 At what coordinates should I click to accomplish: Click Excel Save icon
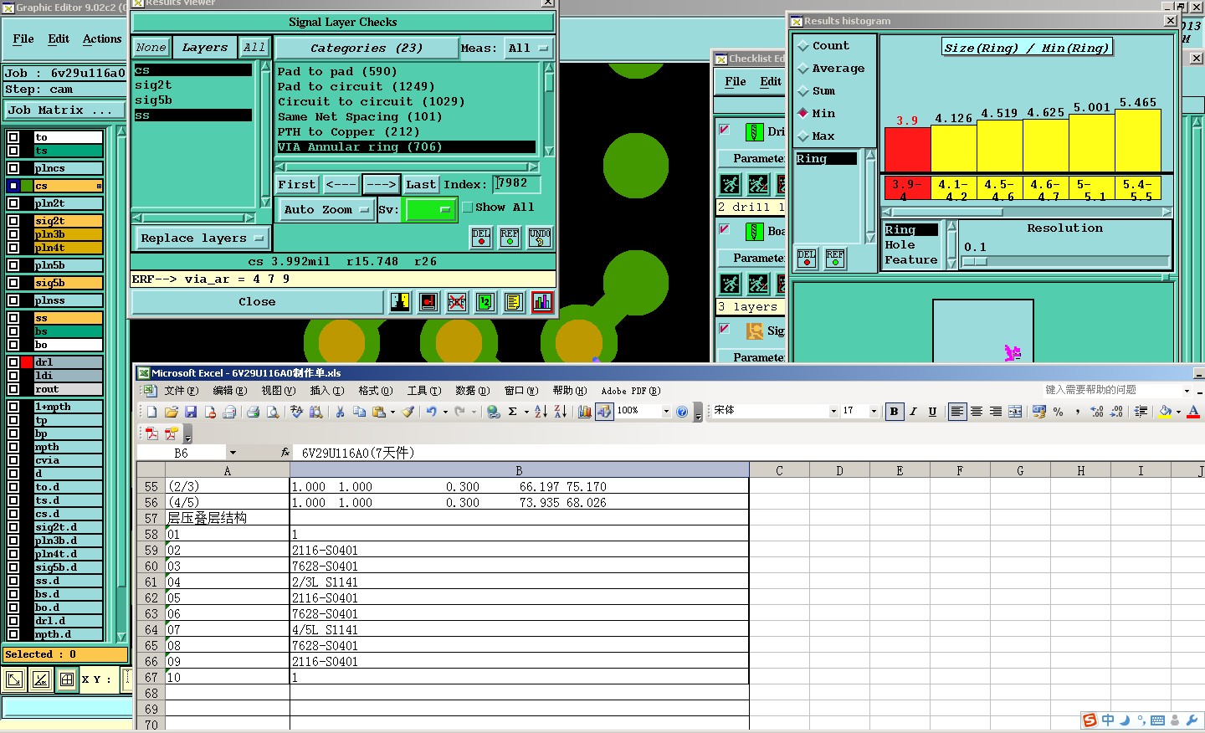click(191, 412)
